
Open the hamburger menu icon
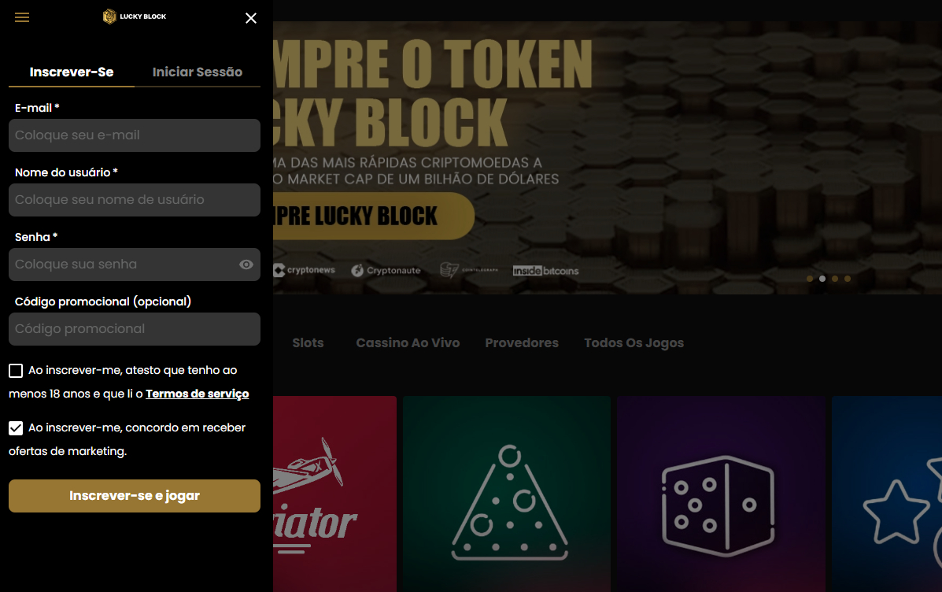tap(21, 17)
